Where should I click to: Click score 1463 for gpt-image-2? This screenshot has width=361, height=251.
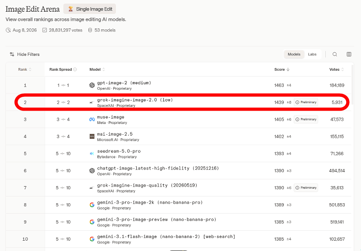pyautogui.click(x=279, y=85)
